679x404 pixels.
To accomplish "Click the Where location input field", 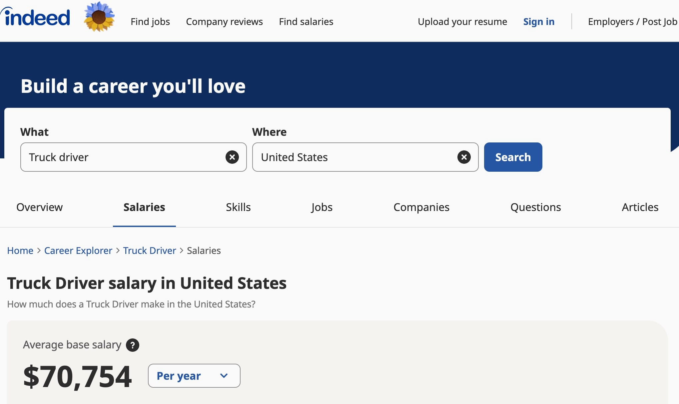I will (x=365, y=157).
